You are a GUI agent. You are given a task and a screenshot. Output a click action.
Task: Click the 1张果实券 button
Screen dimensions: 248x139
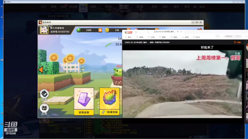click(x=109, y=112)
